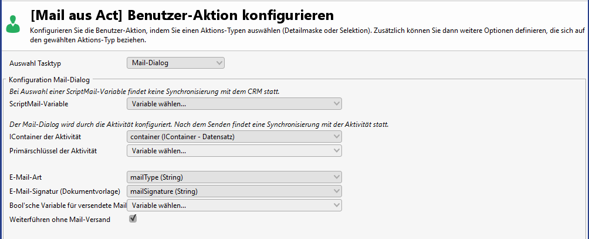Click the italic hint about Mail-Dialog Aktivität

(199, 124)
